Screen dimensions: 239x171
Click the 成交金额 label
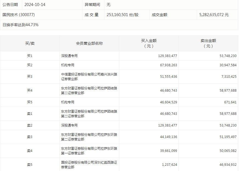point(160,15)
